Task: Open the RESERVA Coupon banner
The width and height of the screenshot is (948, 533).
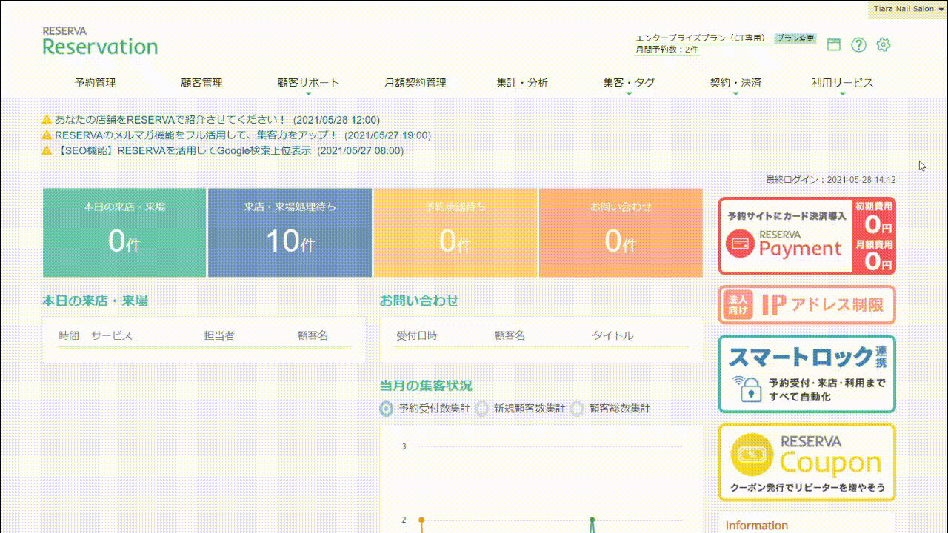Action: 807,463
